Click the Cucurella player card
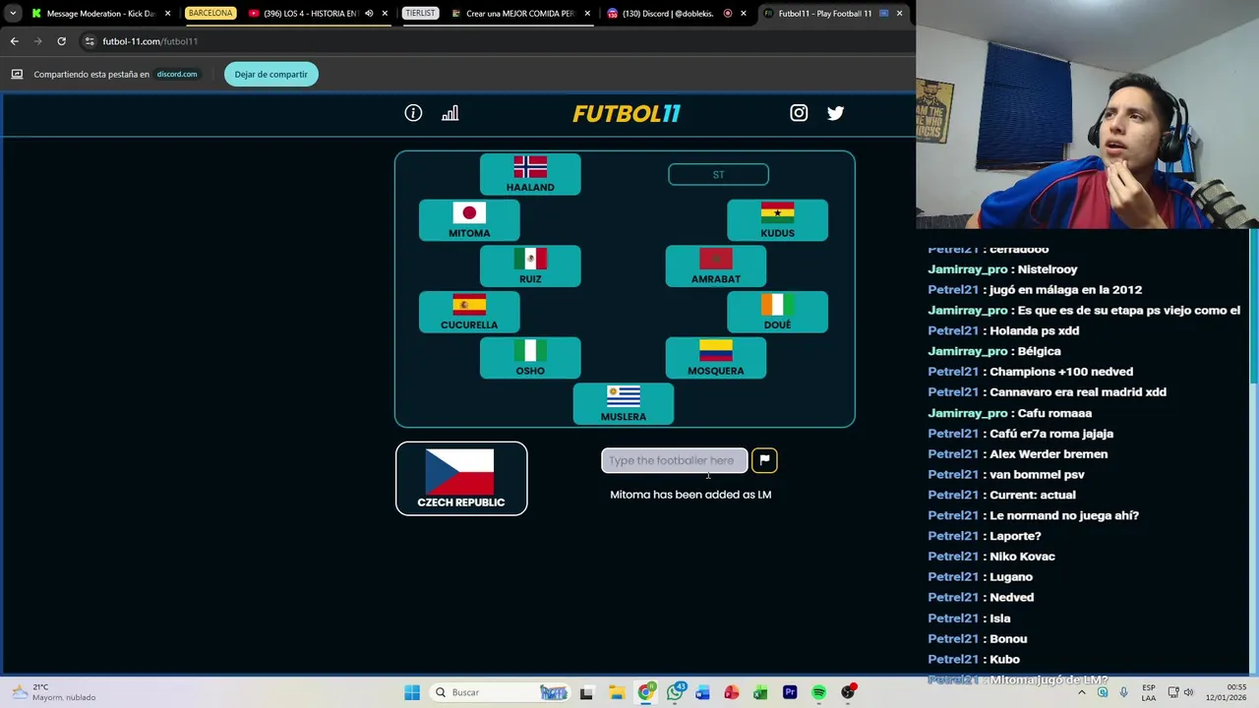 coord(469,312)
